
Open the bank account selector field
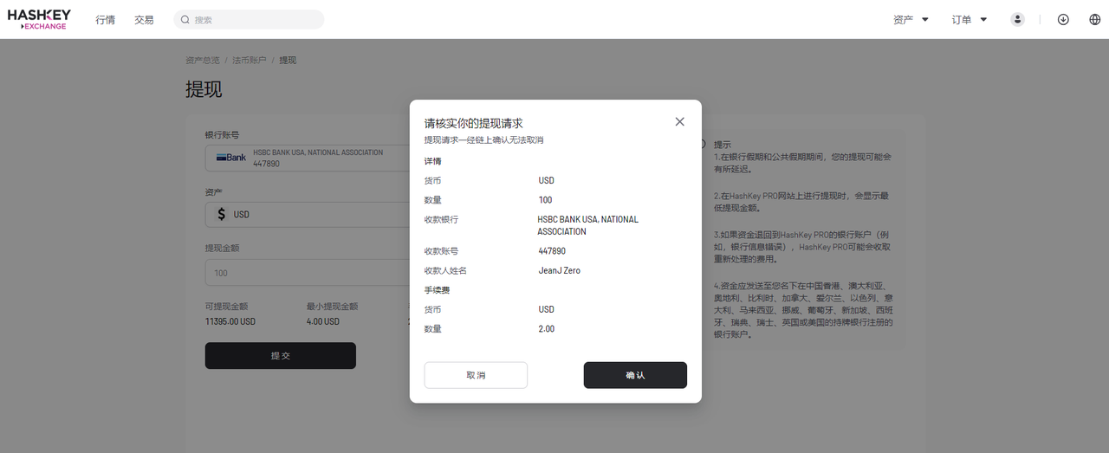point(308,158)
